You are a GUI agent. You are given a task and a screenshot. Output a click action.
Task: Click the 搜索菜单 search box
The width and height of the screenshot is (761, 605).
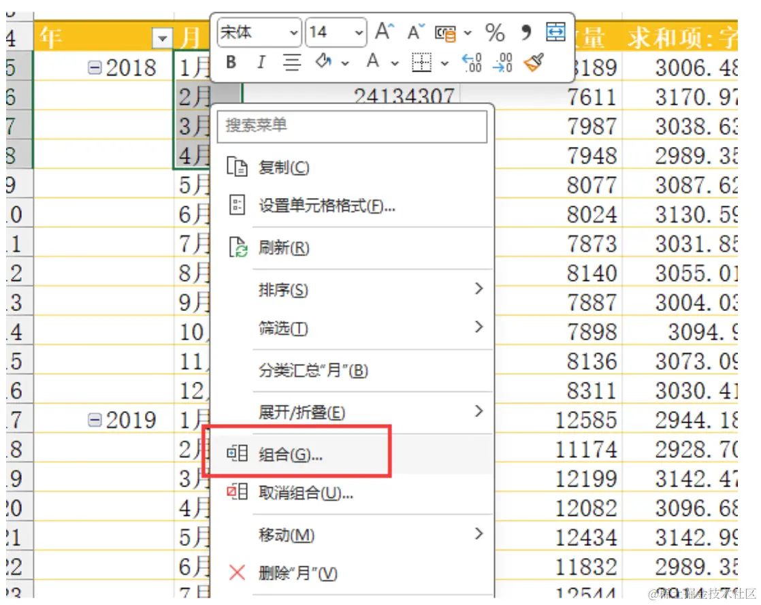pos(352,126)
